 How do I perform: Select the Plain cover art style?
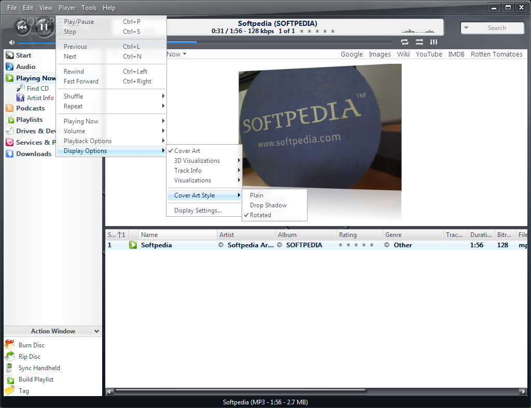pos(275,195)
